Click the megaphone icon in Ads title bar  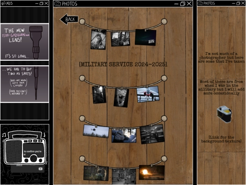3,3
